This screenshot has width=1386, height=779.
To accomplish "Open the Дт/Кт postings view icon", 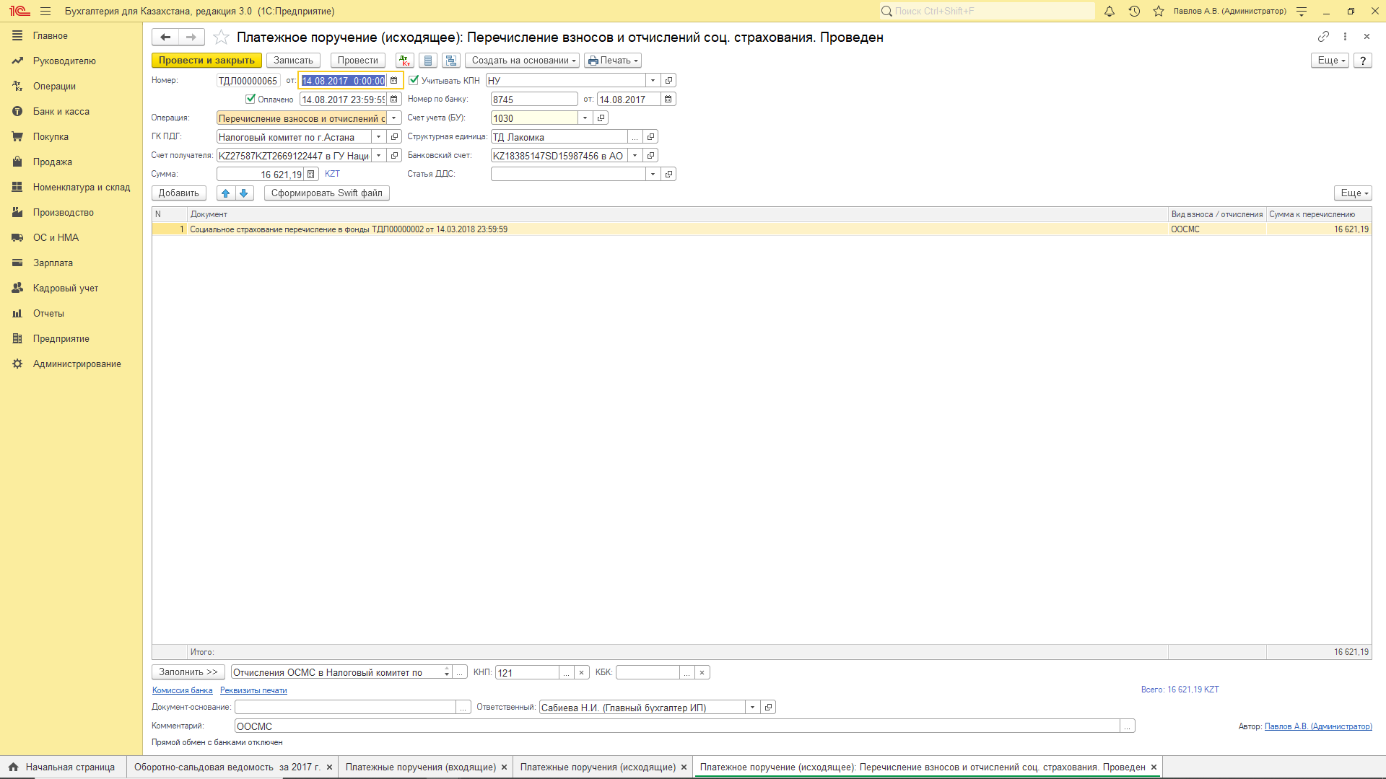I will tap(404, 61).
